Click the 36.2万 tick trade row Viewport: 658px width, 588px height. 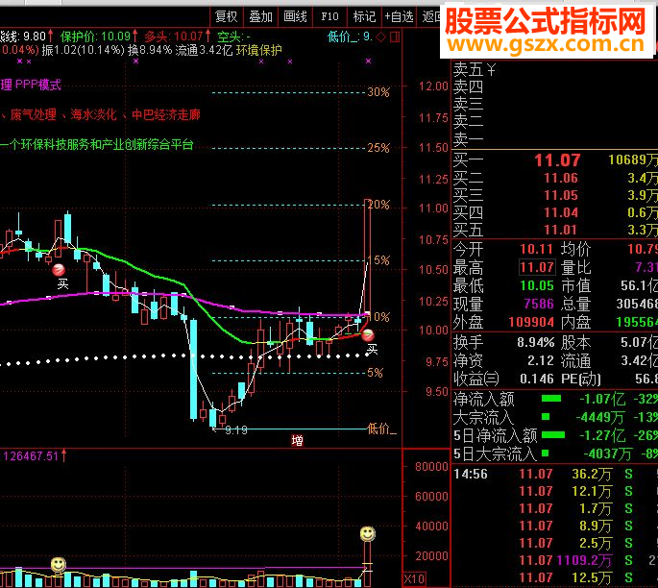pos(592,475)
